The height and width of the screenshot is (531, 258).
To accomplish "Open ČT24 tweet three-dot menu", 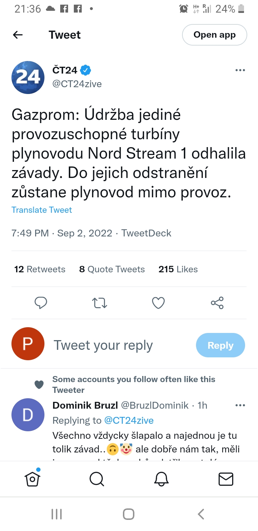I will [x=240, y=70].
